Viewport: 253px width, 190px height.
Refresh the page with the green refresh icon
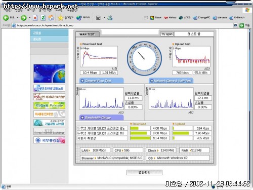[43, 18]
